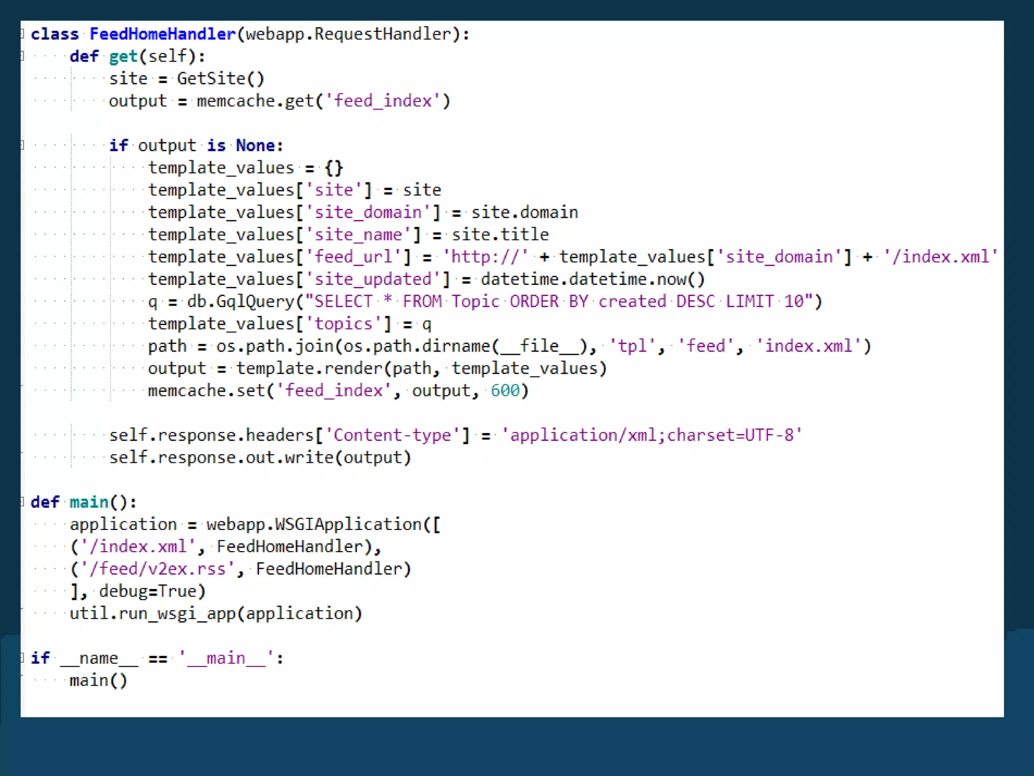Collapse the if __name__ block fold
Viewport: 1034px width, 776px height.
22,658
